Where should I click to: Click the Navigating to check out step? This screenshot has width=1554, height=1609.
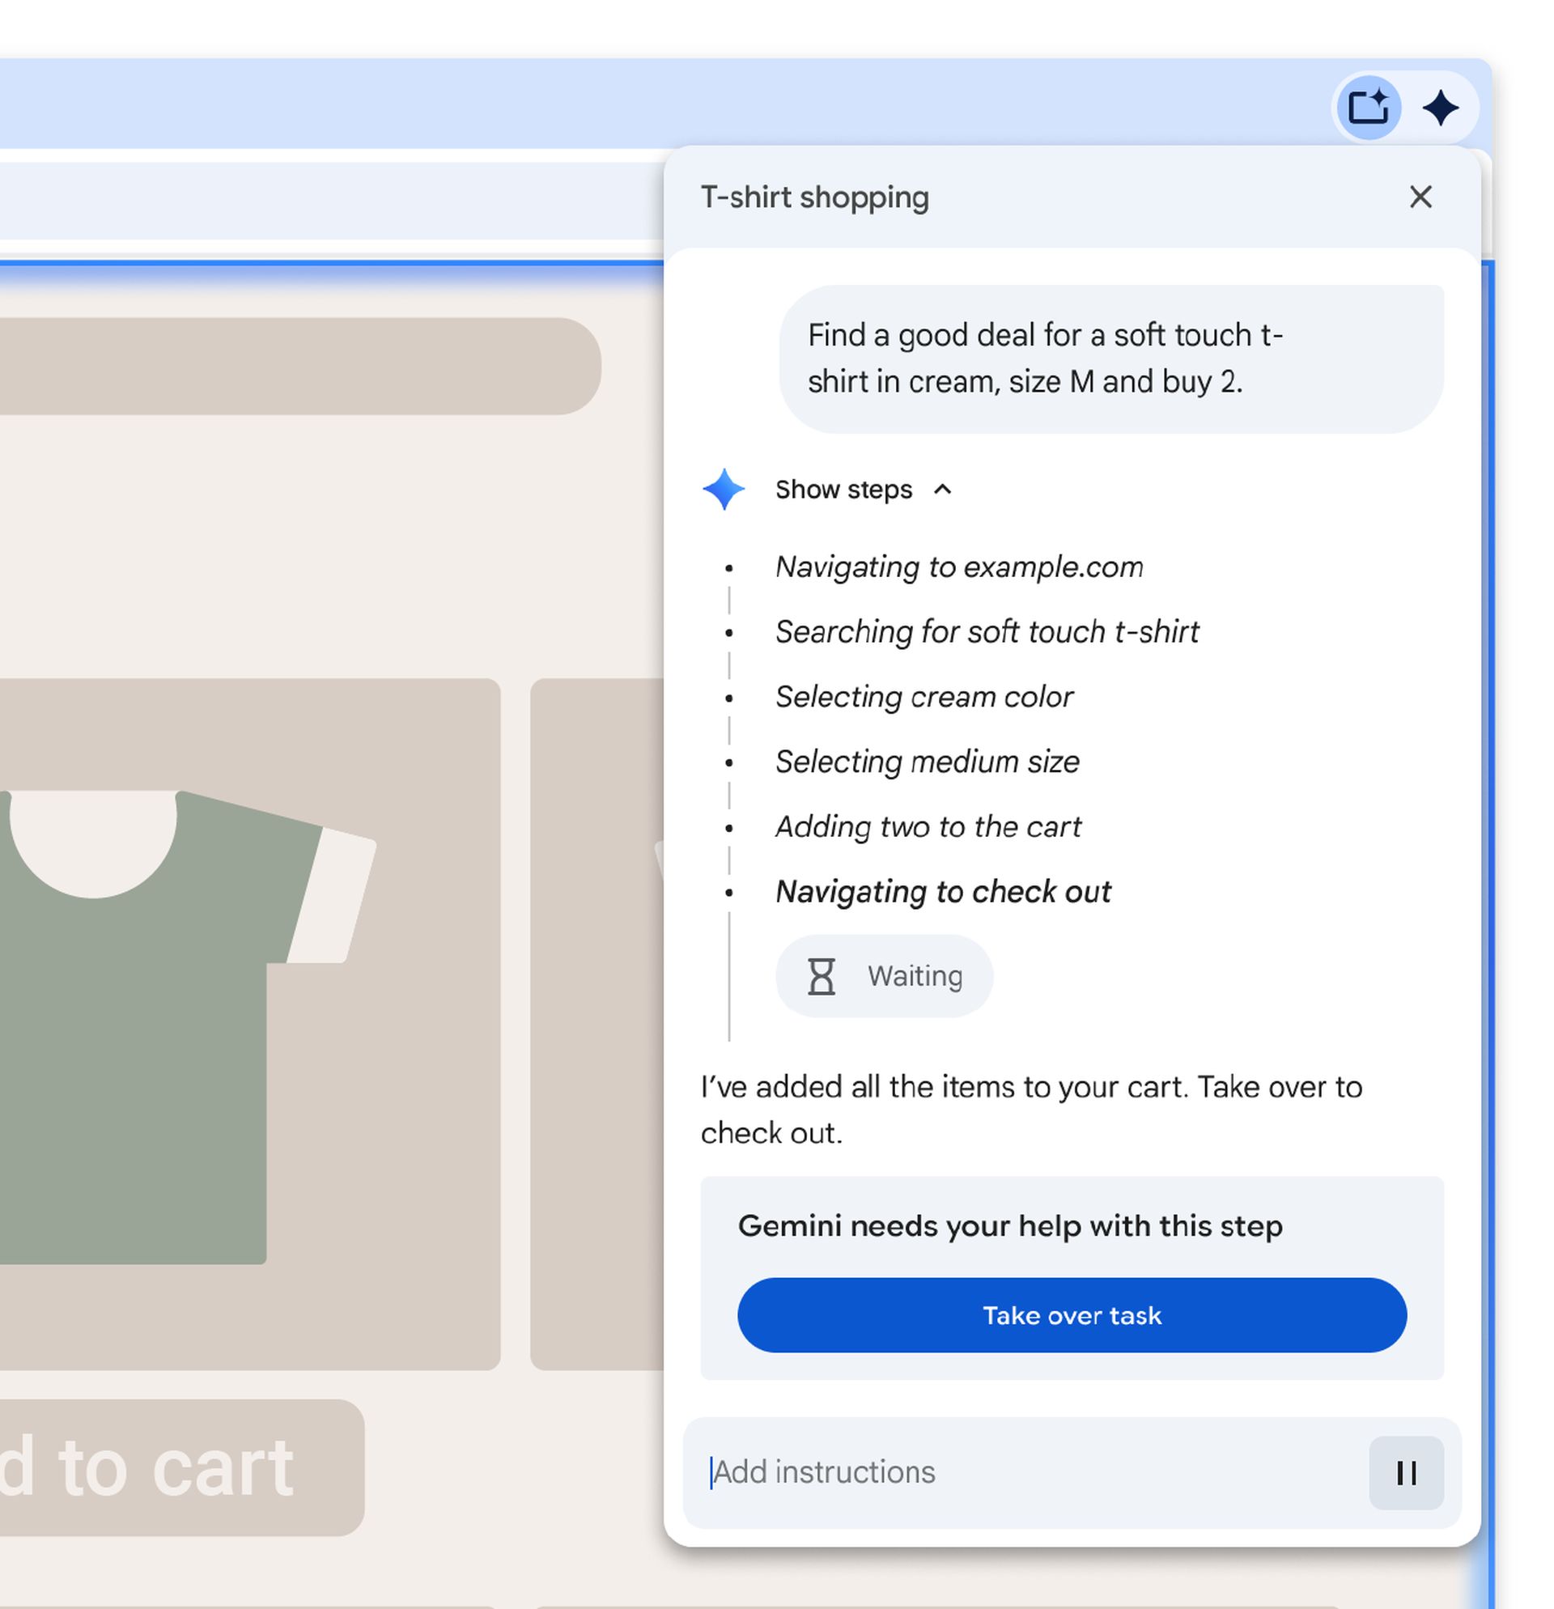942,892
